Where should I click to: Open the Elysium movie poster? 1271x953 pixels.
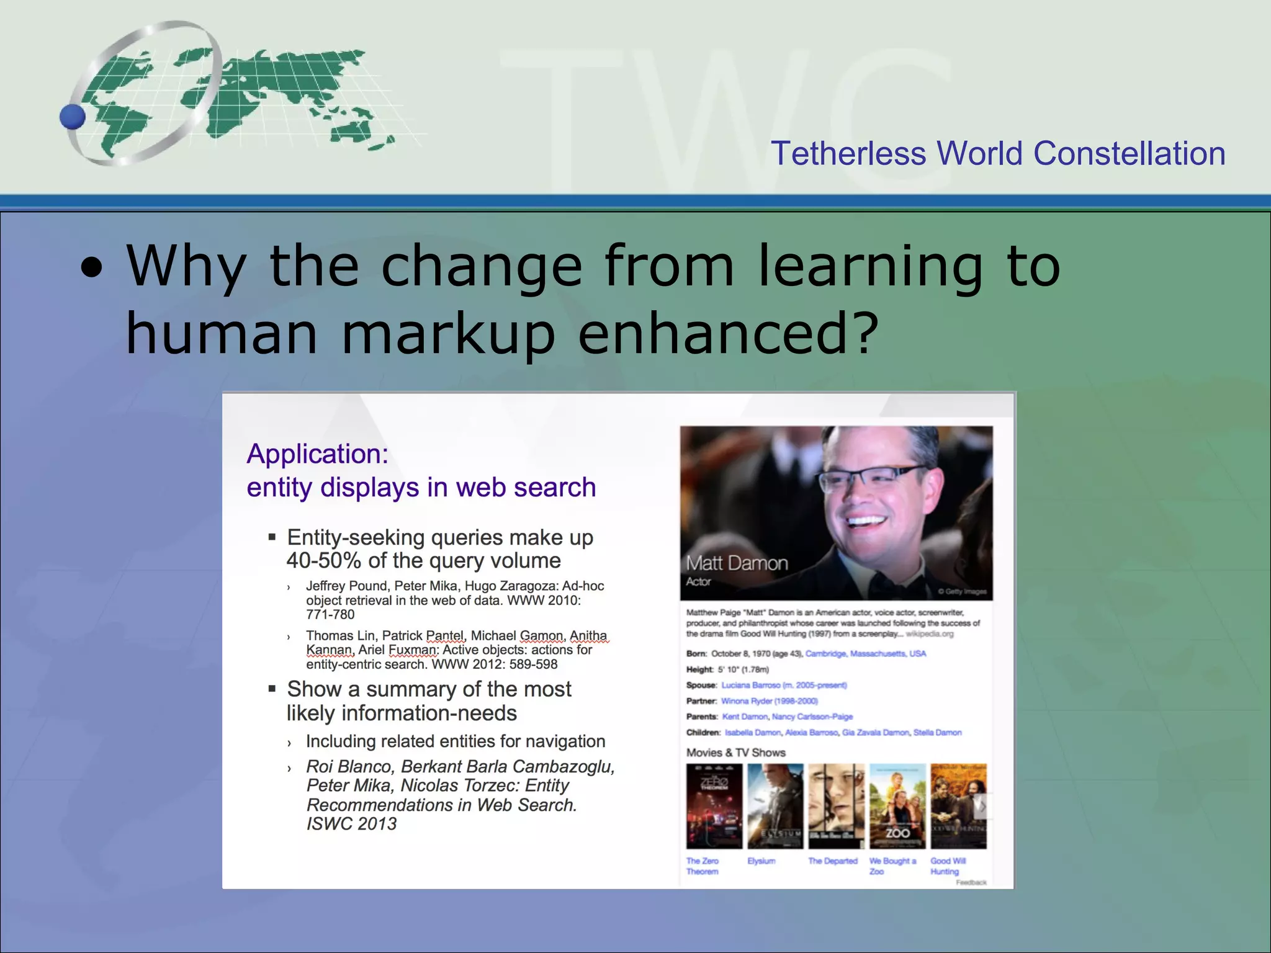775,805
